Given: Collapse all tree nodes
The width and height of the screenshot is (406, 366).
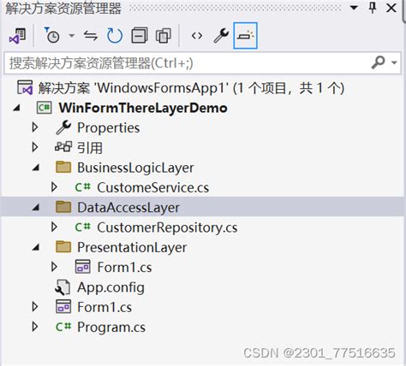Looking at the screenshot, I should (140, 36).
